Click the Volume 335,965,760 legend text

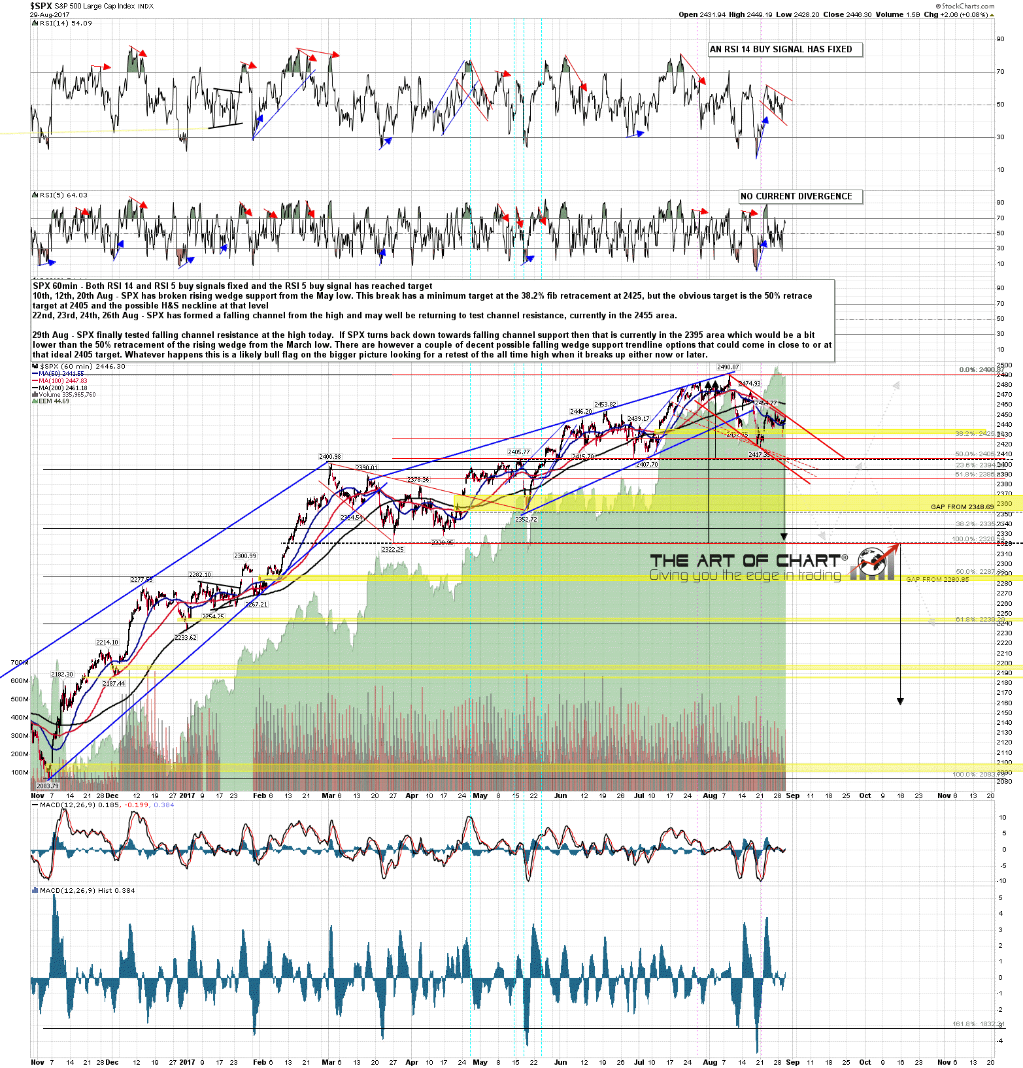coord(67,395)
